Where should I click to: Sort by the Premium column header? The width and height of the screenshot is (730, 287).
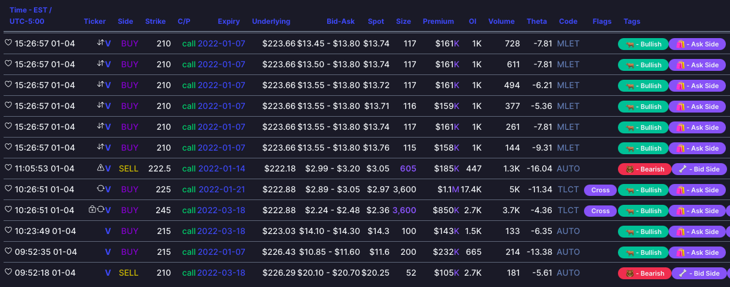(x=438, y=21)
